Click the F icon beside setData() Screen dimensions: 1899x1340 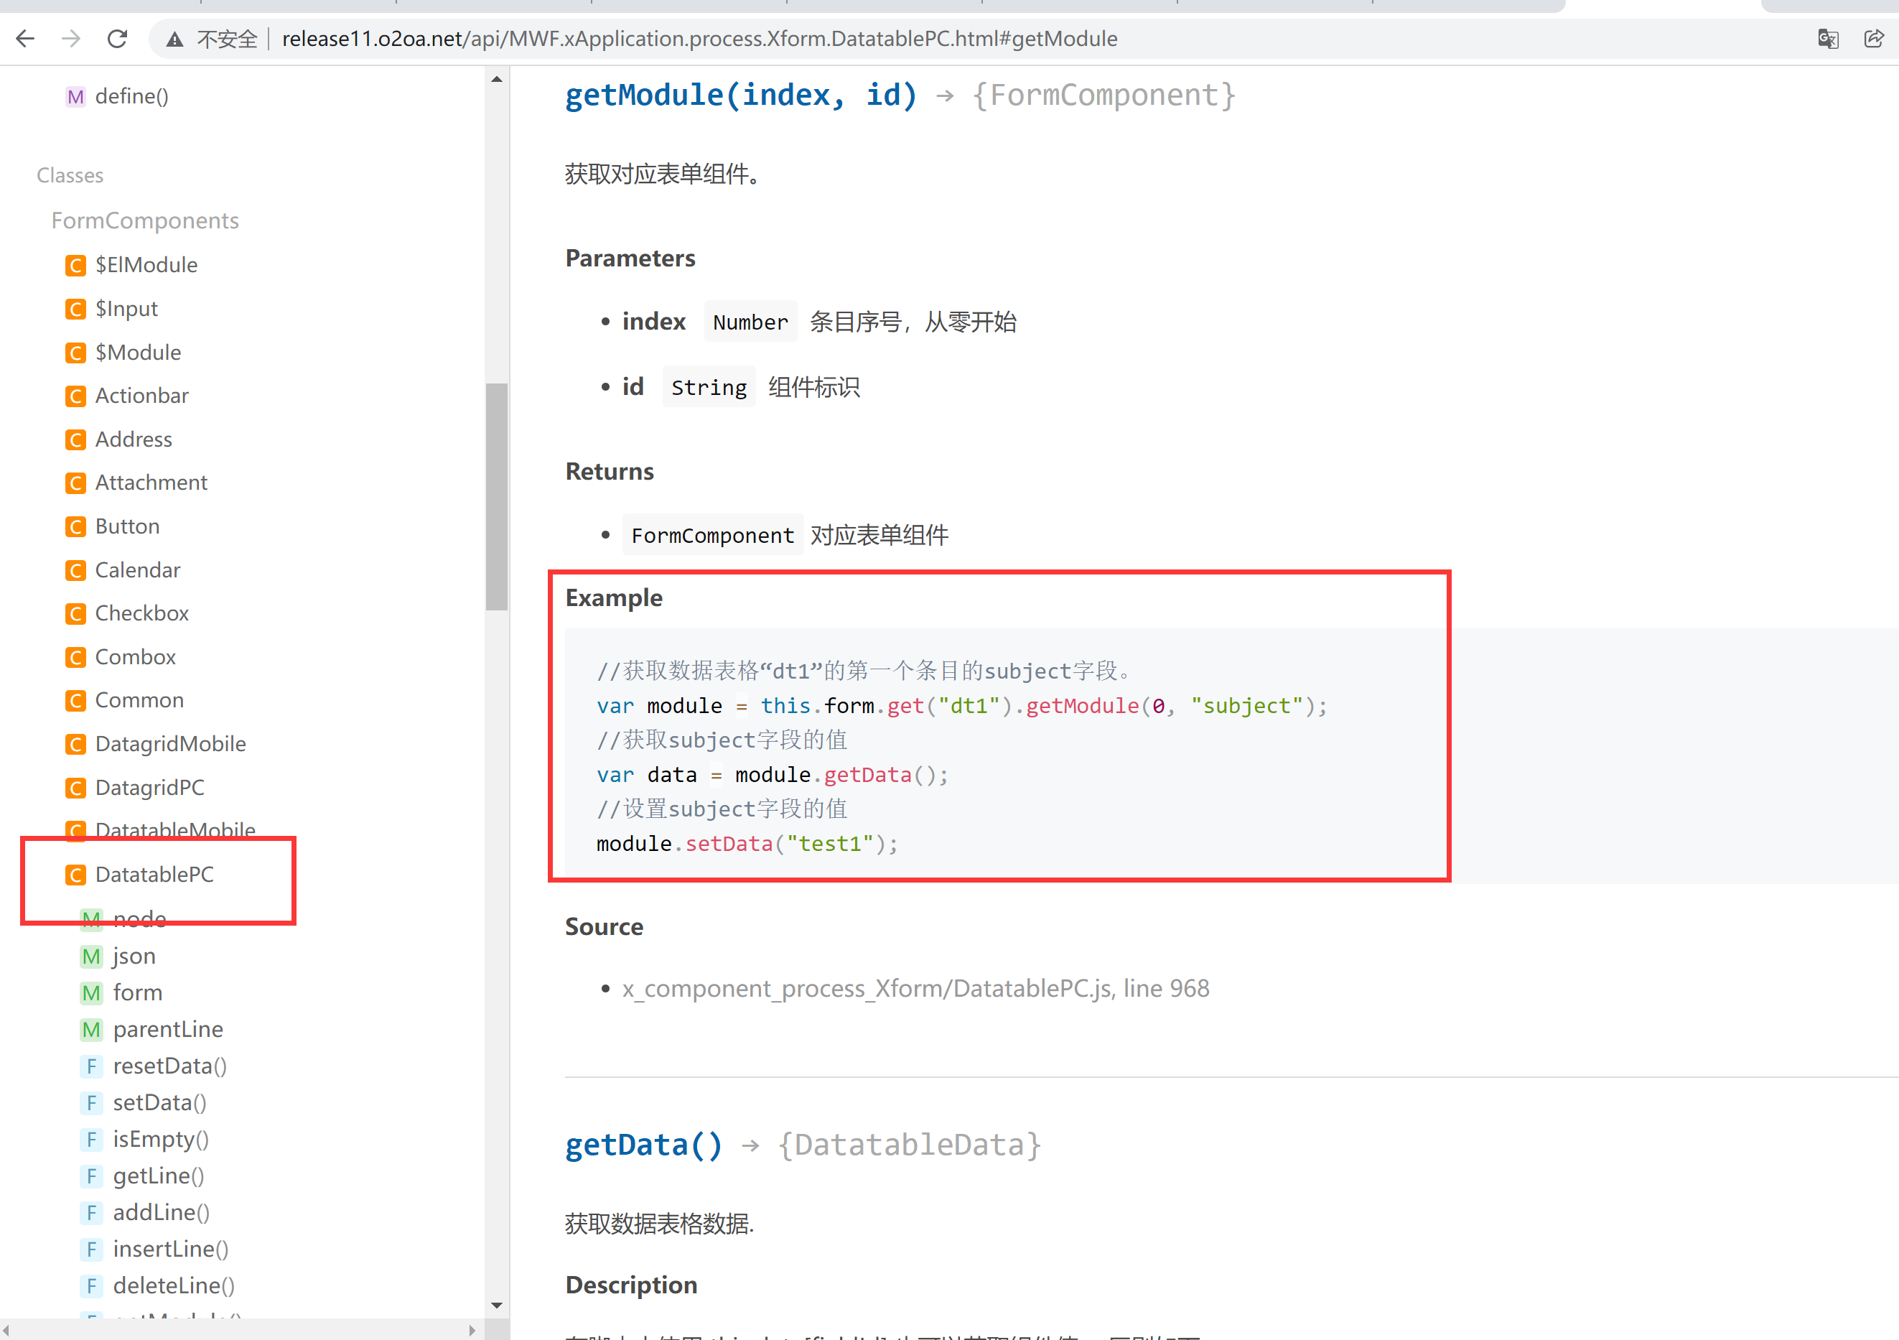tap(91, 1104)
